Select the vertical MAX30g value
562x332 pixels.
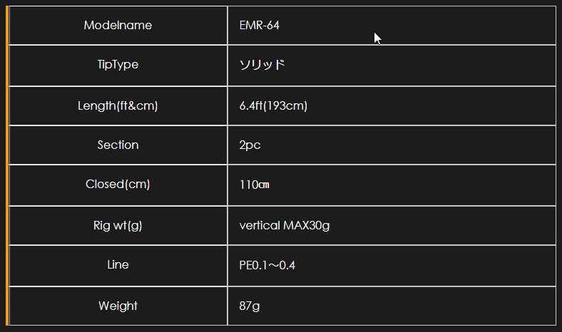pos(285,225)
